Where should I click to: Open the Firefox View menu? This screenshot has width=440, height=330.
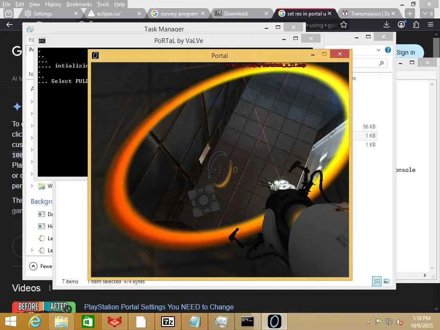[34, 4]
